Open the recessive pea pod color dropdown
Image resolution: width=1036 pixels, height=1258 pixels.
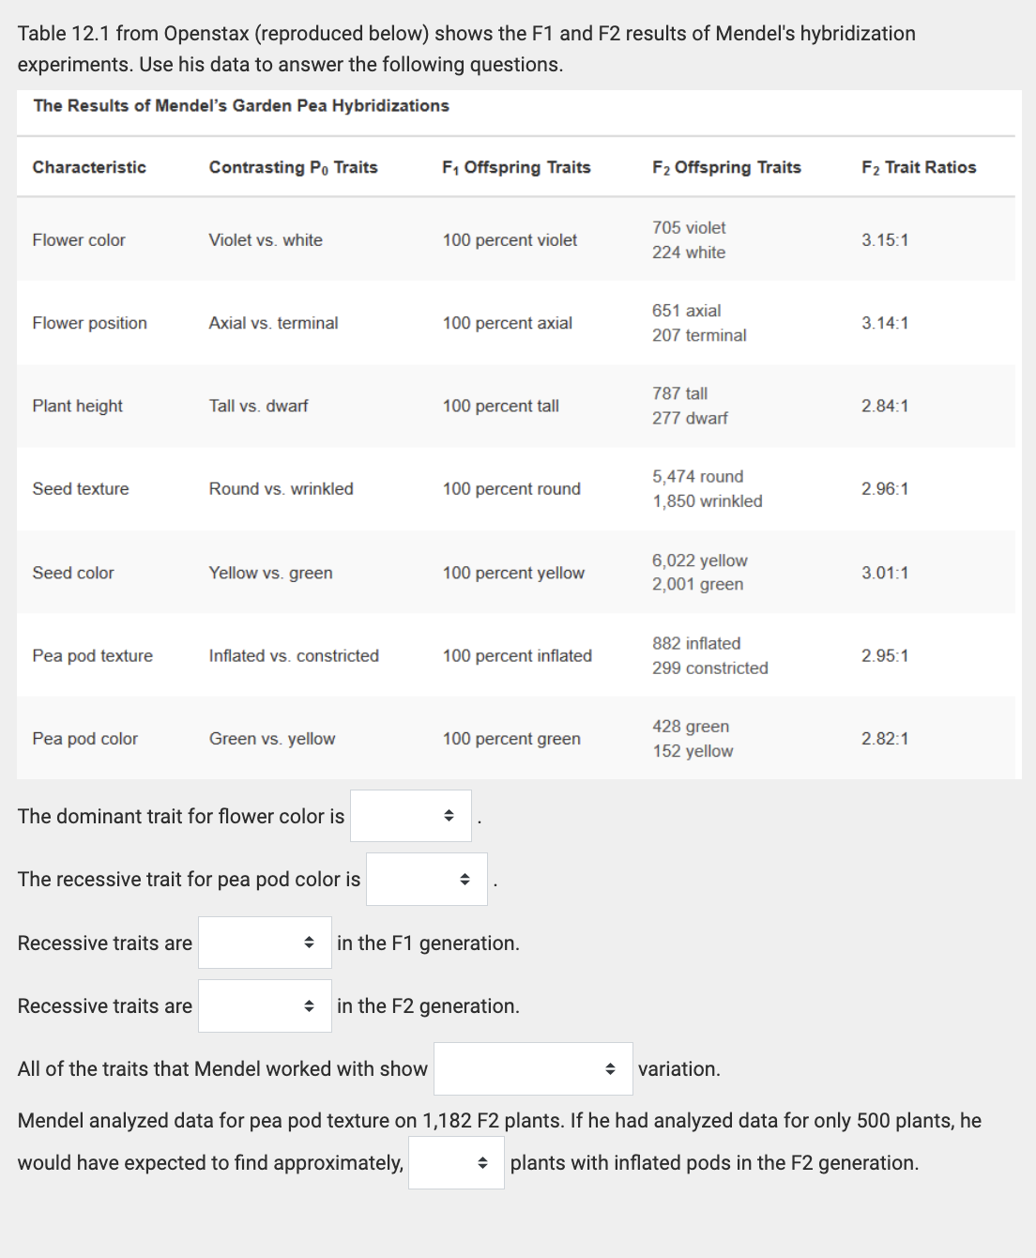click(x=426, y=879)
